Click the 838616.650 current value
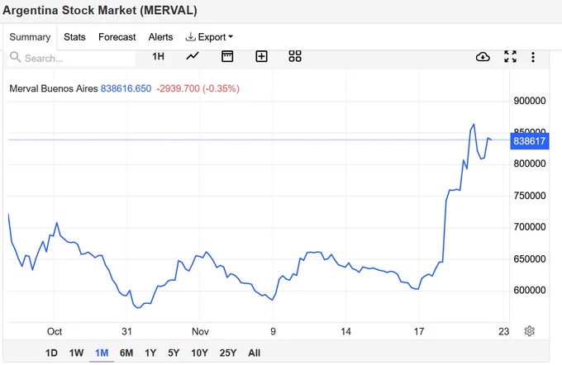This screenshot has height=365, width=562. pos(126,88)
